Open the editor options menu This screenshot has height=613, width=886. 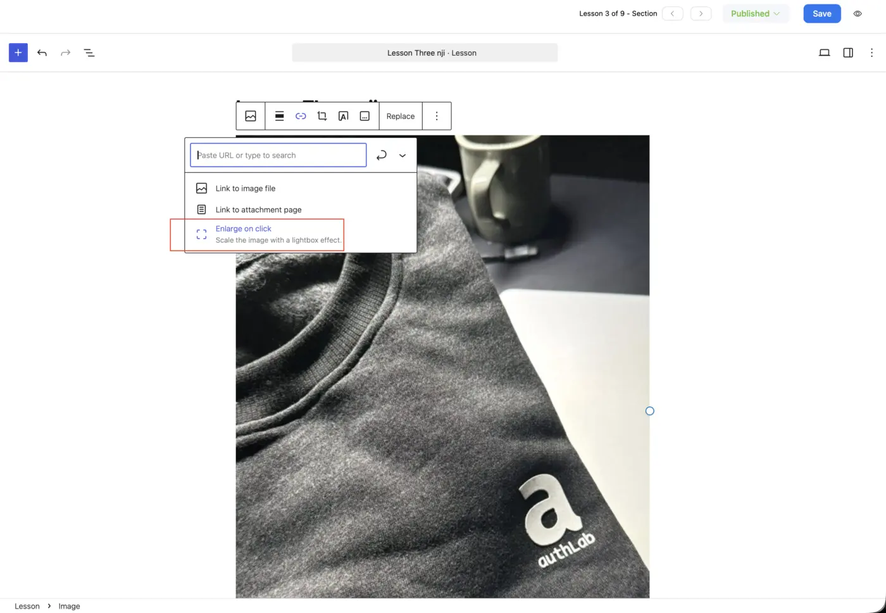[x=871, y=53]
